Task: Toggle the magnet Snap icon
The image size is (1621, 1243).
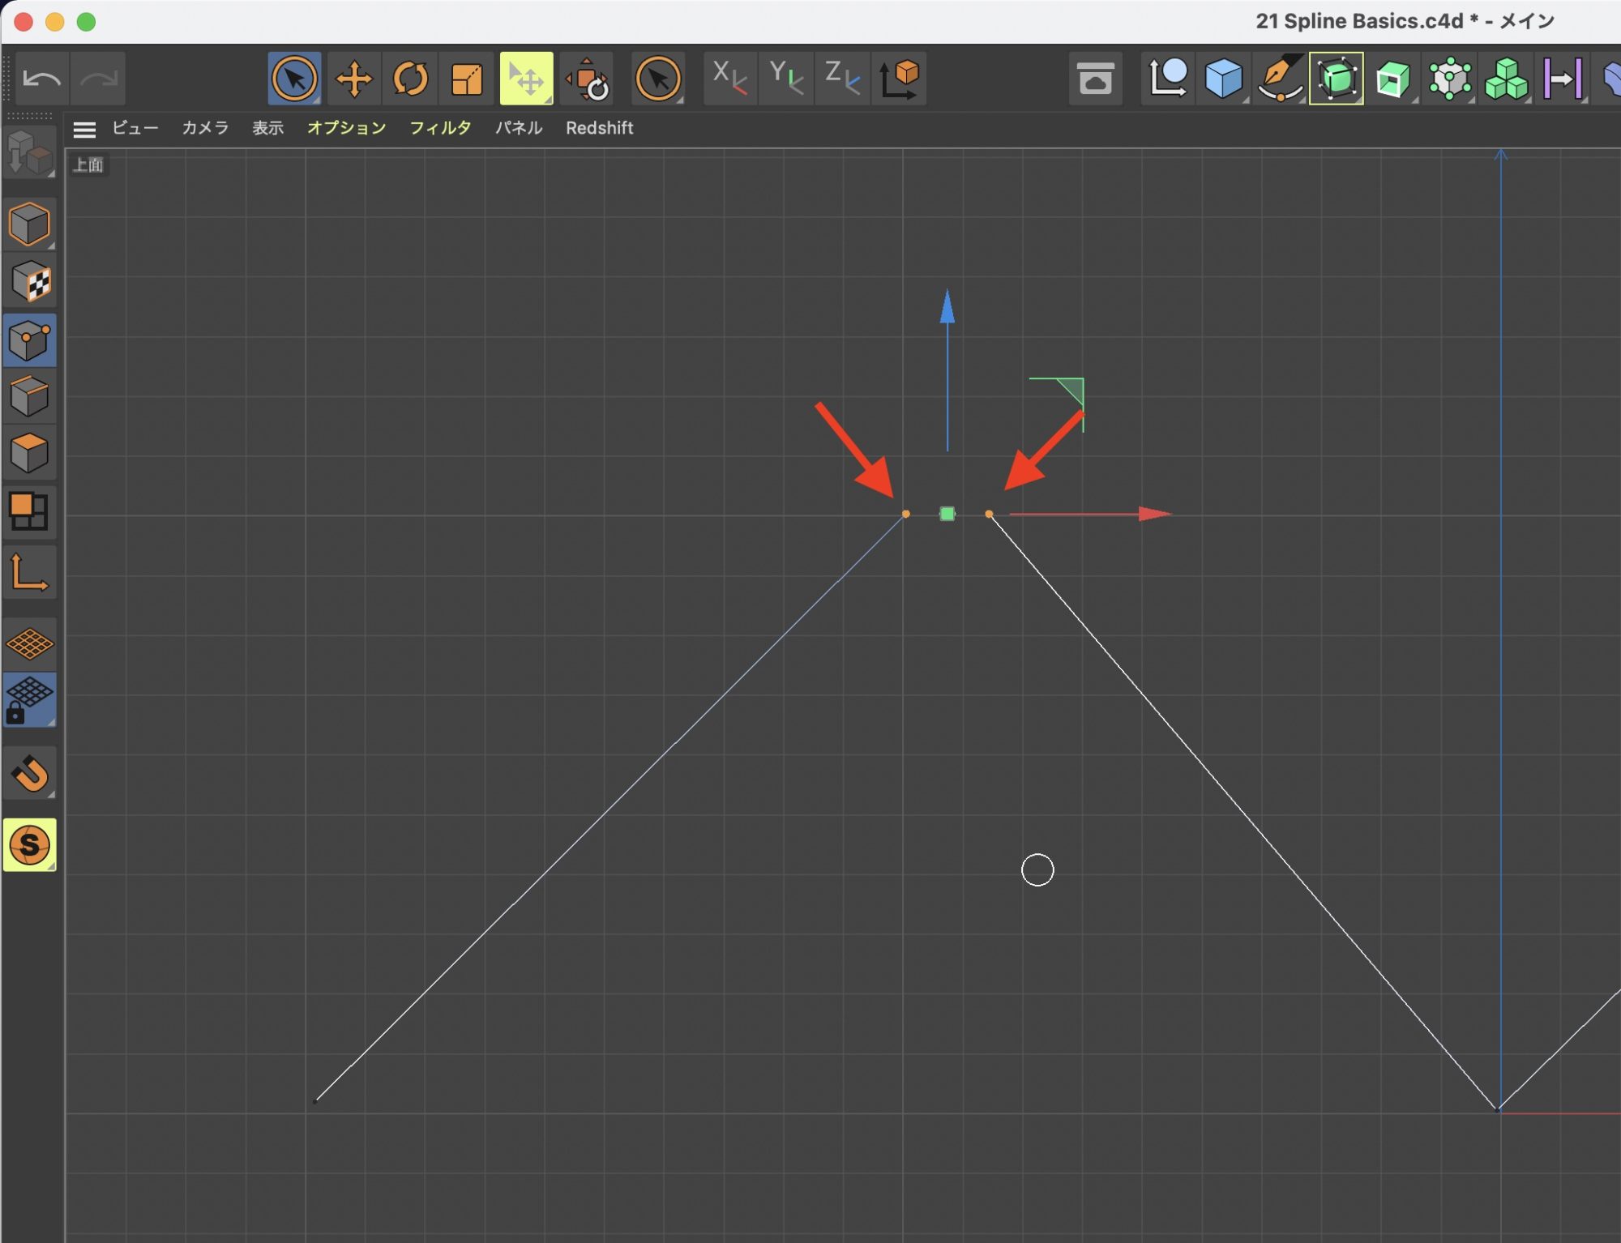Action: 30,774
